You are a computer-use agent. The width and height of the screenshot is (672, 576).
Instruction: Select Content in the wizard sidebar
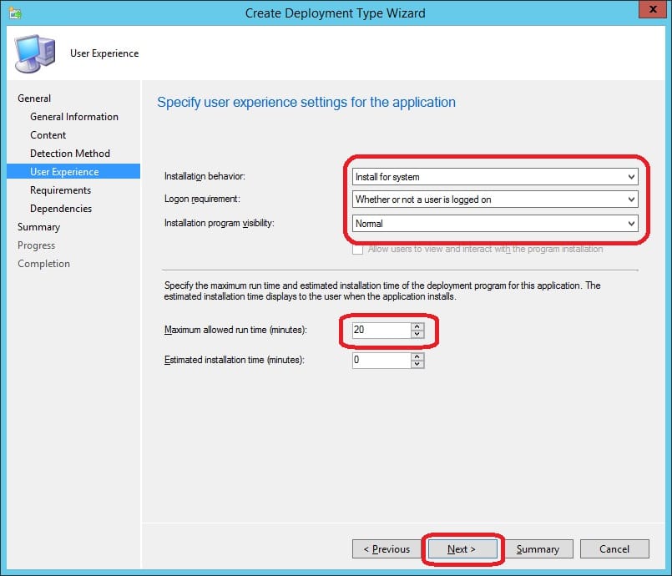pyautogui.click(x=48, y=135)
